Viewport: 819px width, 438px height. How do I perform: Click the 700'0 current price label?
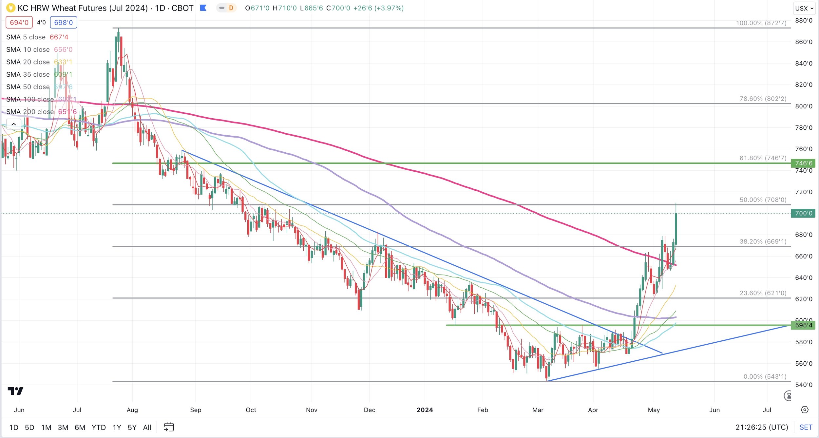(803, 213)
